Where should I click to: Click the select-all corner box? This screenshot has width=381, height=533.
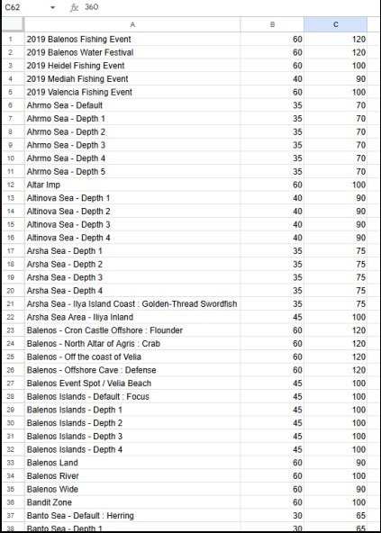pyautogui.click(x=13, y=24)
